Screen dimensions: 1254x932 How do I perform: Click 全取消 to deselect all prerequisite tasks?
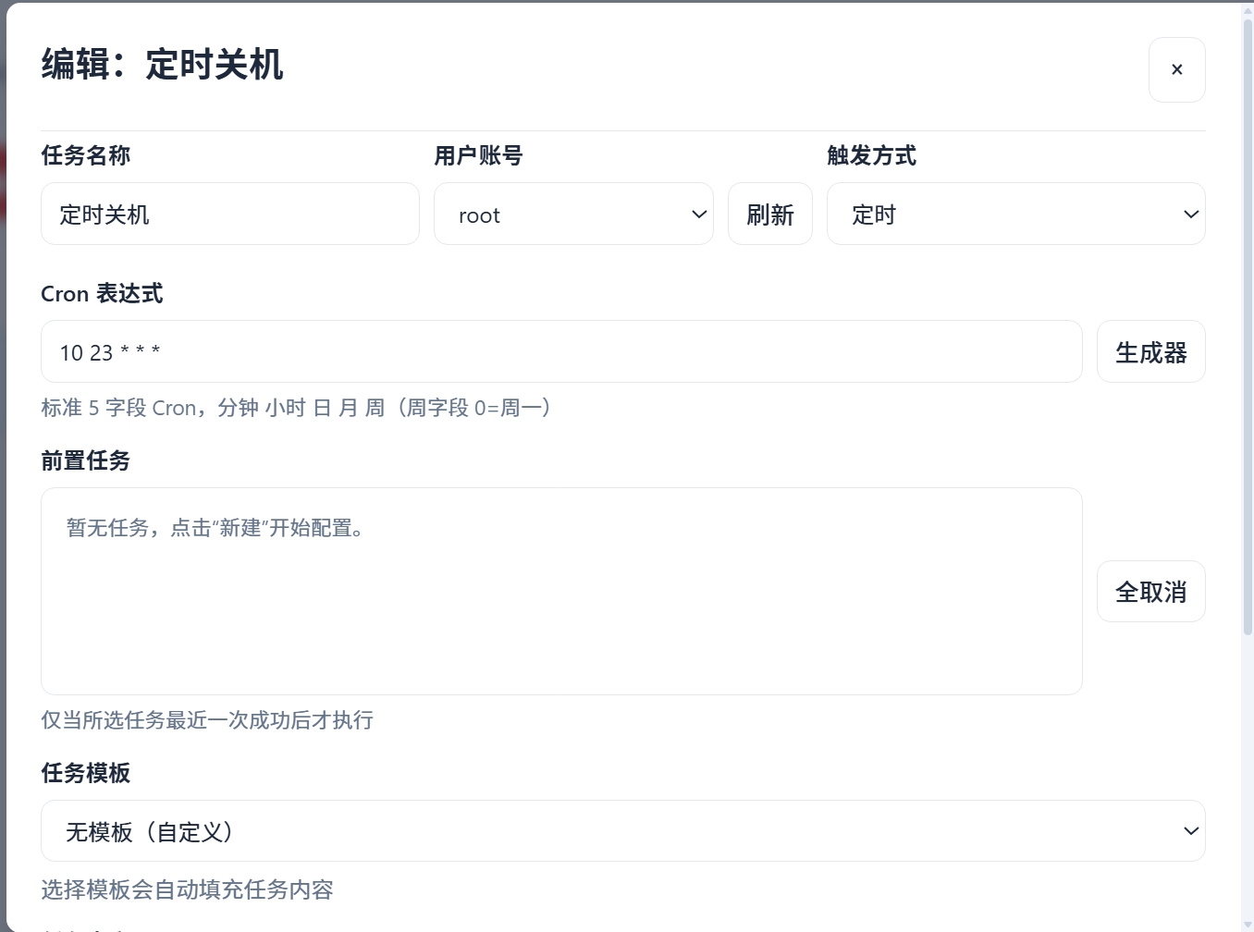pos(1150,591)
